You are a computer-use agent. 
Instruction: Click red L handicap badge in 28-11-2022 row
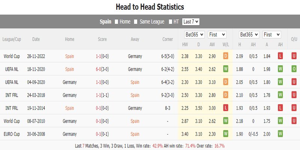[x=280, y=56]
